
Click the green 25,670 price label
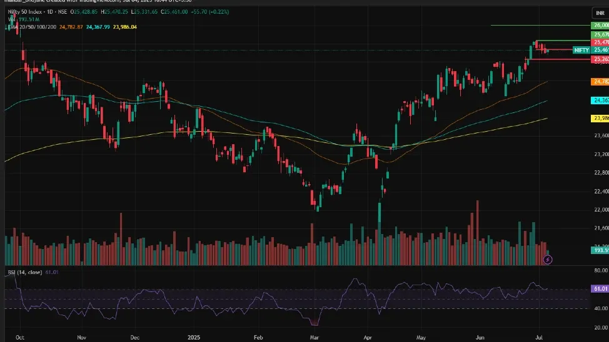[600, 34]
